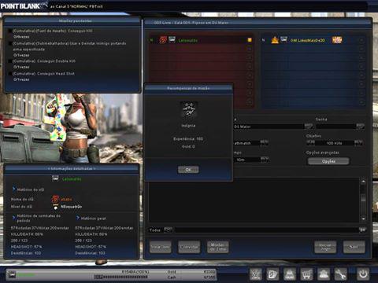
Task: Click the Gold amount in bottom bar
Action: tap(209, 272)
